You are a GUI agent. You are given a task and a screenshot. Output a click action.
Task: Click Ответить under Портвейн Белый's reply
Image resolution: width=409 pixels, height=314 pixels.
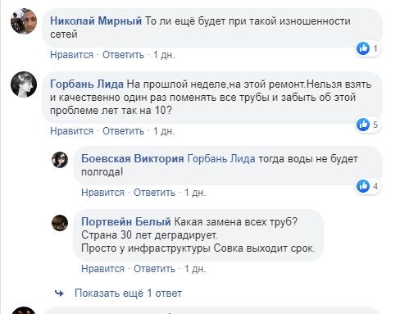[154, 269]
